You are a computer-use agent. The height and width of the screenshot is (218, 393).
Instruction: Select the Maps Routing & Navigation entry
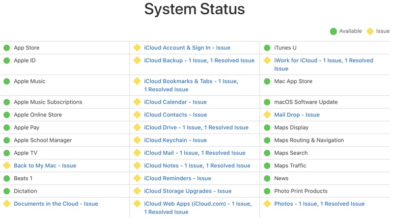pos(309,140)
